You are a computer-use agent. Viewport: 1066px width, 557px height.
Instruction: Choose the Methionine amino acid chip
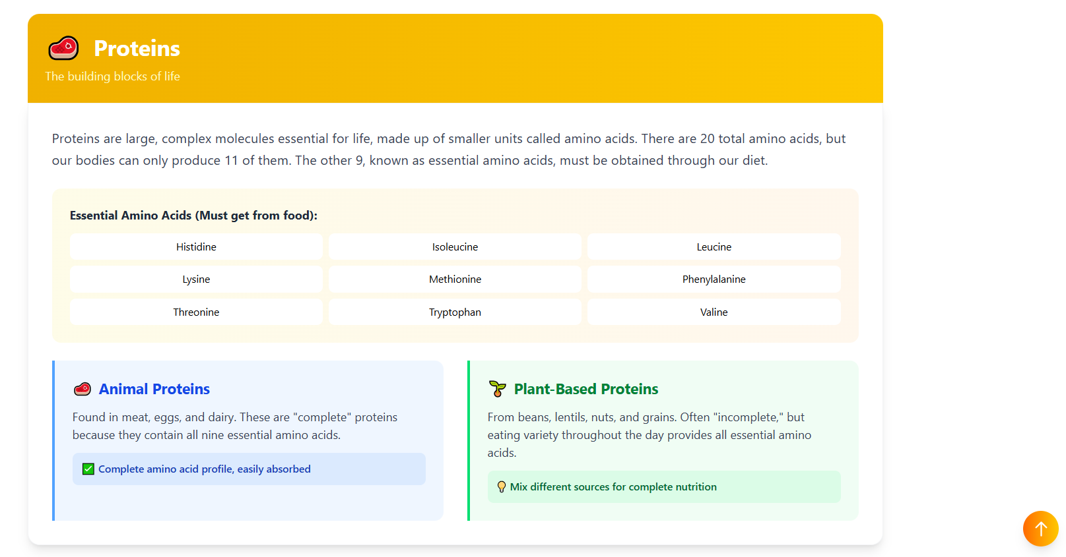[x=455, y=279]
